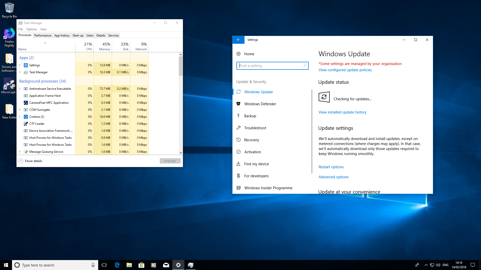Open the Options menu in Task Manager
The width and height of the screenshot is (481, 270).
(x=32, y=29)
